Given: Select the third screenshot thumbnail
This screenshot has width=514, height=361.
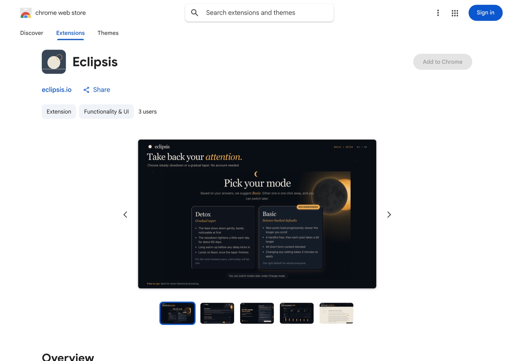Looking at the screenshot, I should [257, 313].
